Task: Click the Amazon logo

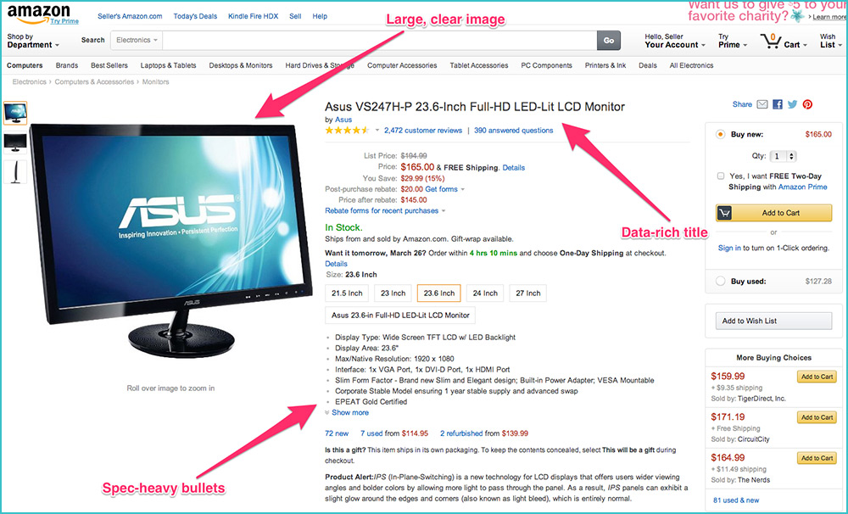Action: click(38, 14)
